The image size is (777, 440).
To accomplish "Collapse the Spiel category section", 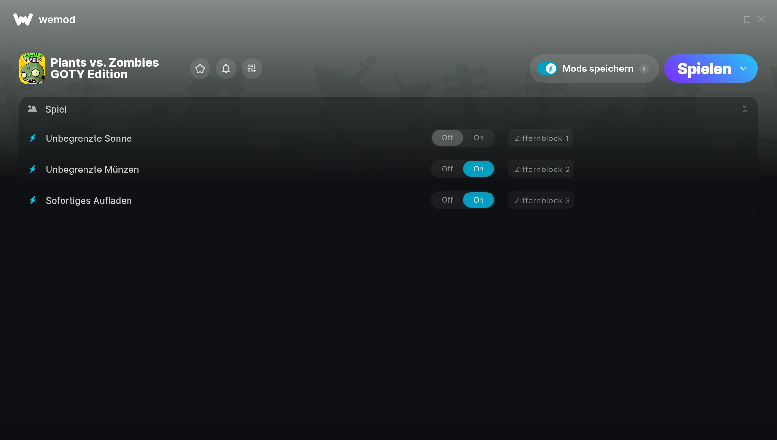I will coord(745,109).
